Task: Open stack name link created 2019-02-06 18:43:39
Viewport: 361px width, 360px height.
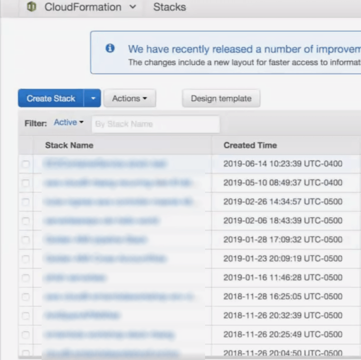Action: coord(102,221)
